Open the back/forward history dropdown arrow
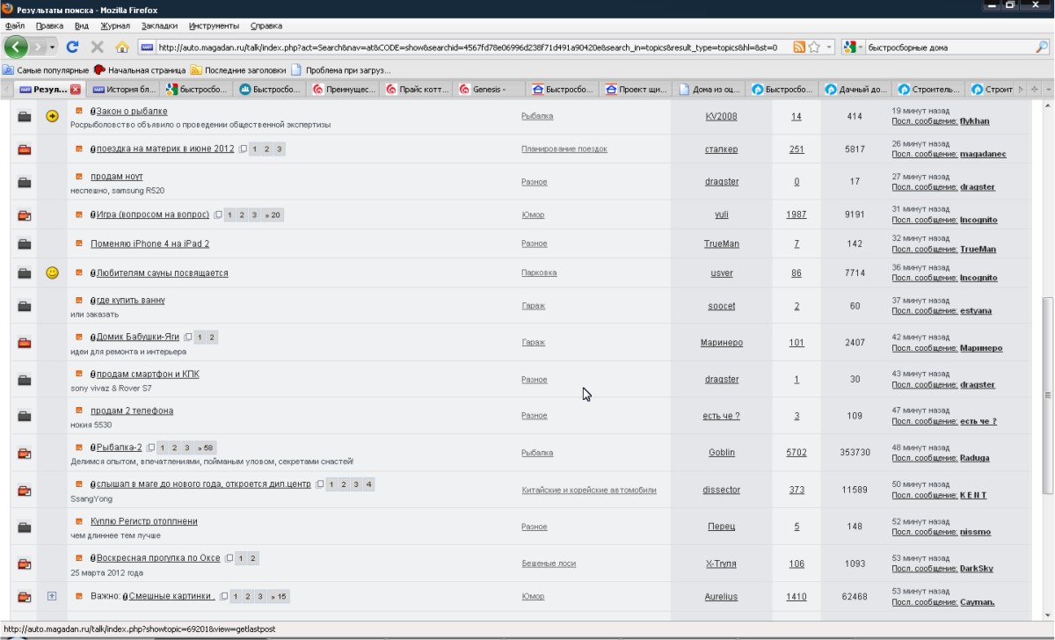1055x640 pixels. pyautogui.click(x=52, y=47)
